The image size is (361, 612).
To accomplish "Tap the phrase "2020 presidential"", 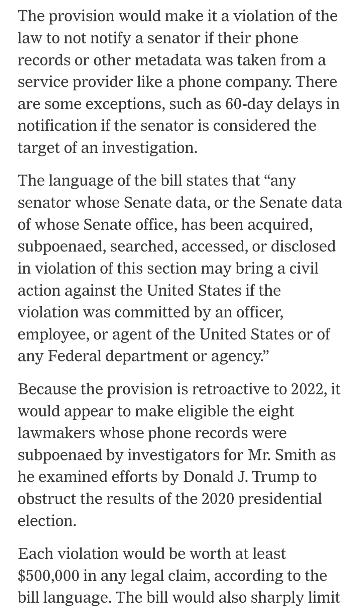I will click(261, 499).
